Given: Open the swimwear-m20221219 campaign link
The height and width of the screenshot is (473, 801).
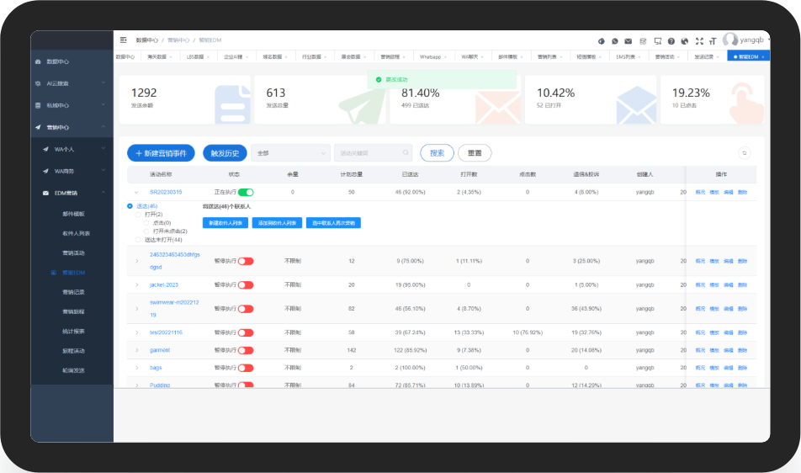Looking at the screenshot, I should coord(174,309).
